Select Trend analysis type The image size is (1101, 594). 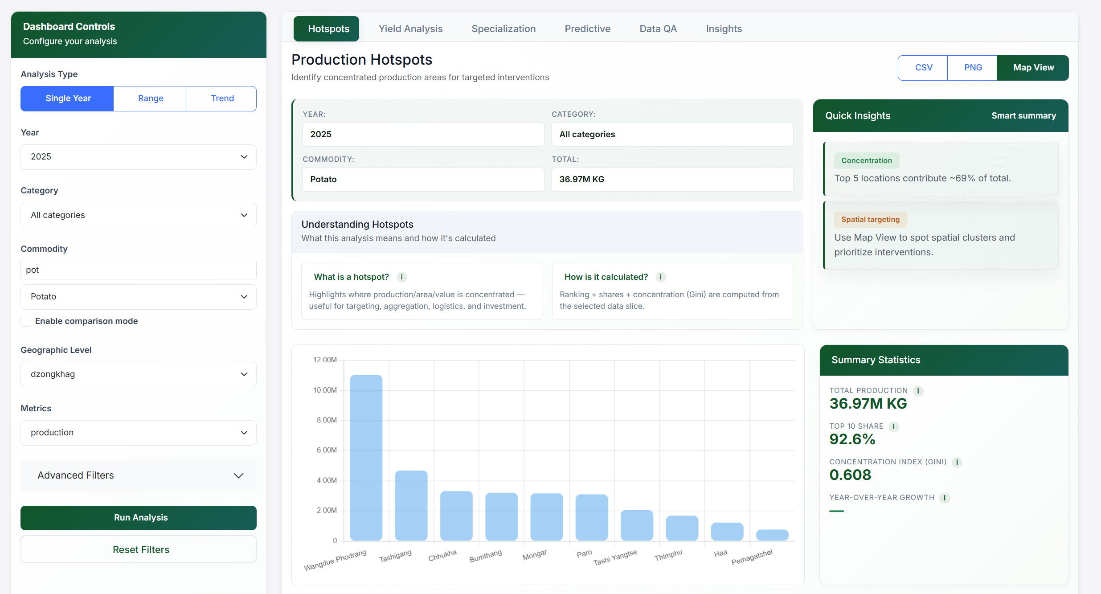point(222,98)
